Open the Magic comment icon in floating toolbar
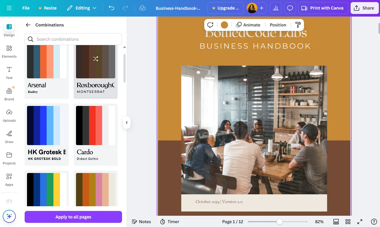380x227 pixels. (210, 25)
